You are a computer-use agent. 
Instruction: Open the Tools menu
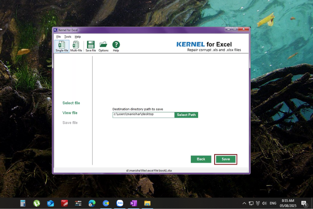point(68,37)
